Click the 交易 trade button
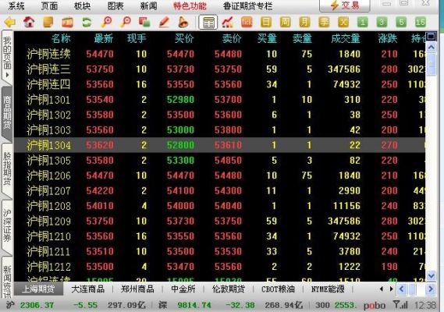This screenshot has width=444, height=312. click(x=345, y=5)
